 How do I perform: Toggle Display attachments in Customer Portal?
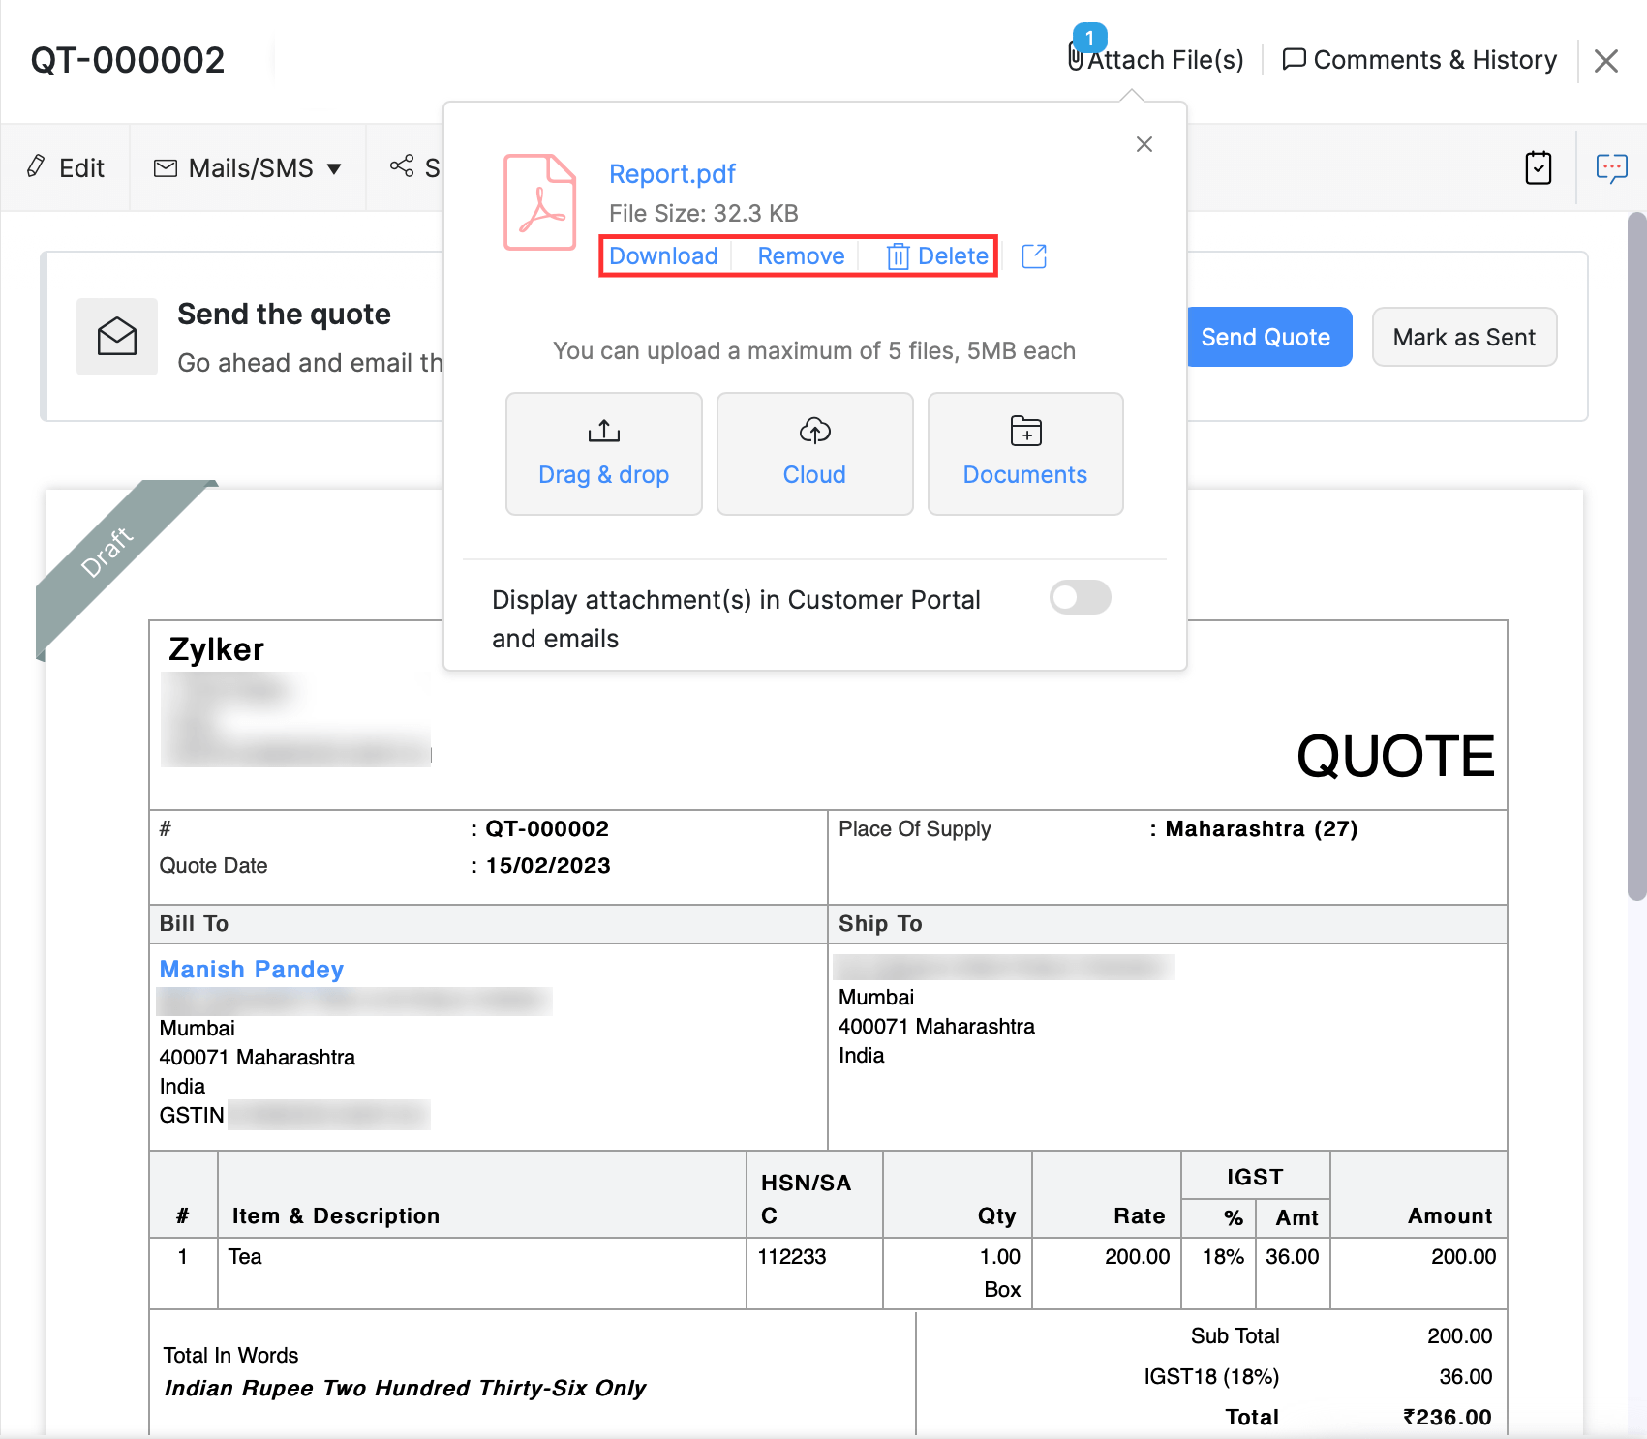point(1080,598)
